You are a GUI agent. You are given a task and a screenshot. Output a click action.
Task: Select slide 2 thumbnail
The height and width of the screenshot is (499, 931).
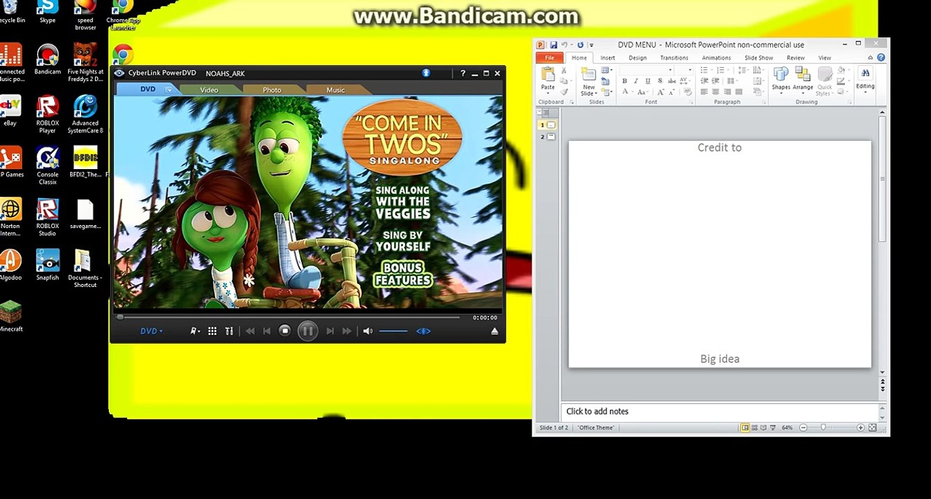click(x=551, y=137)
